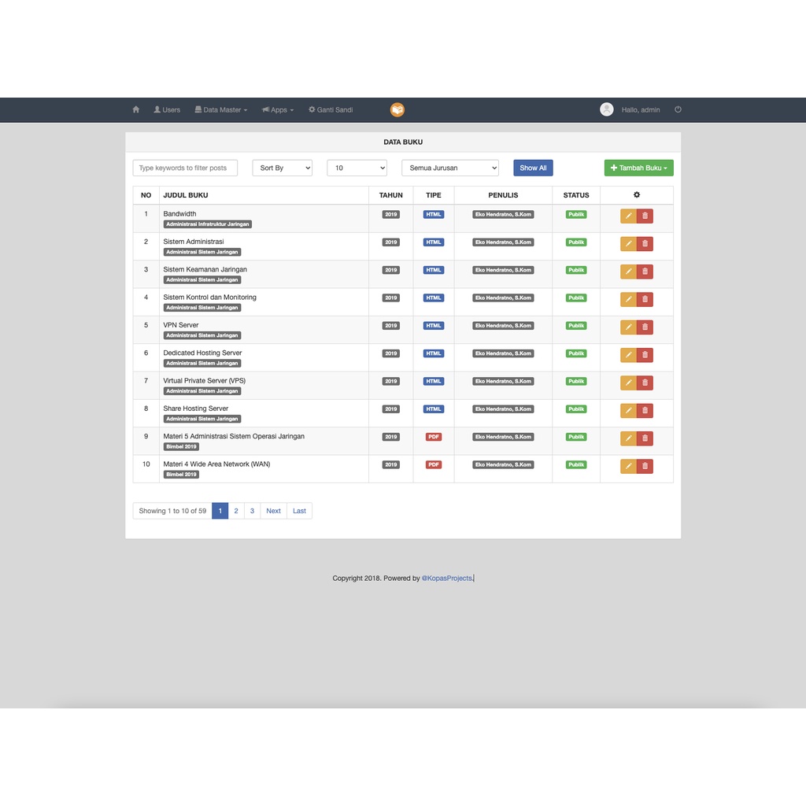Delete Materi 5 Administrasi Sistem Operasi book
This screenshot has width=806, height=806.
(x=645, y=438)
